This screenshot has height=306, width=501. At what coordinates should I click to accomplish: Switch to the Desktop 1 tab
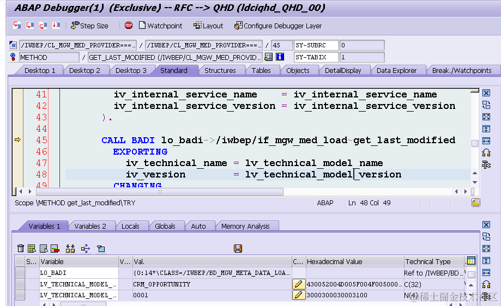click(40, 70)
